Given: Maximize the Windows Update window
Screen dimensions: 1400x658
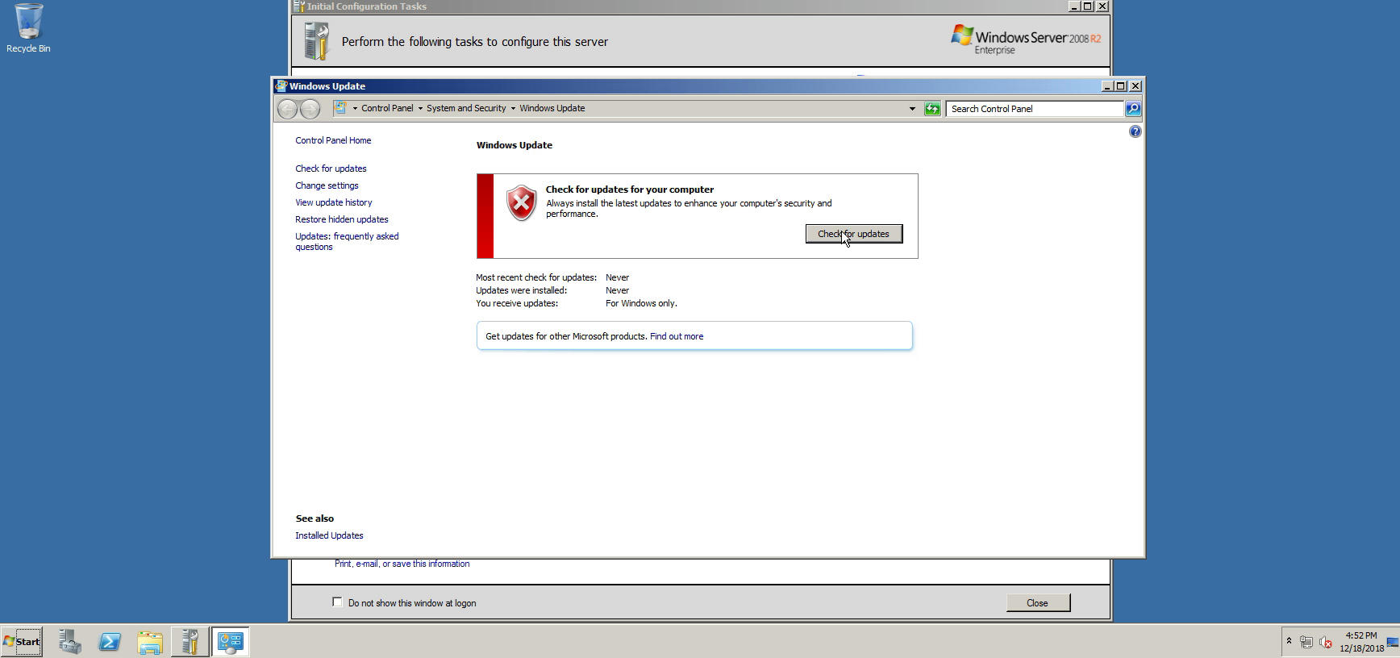Looking at the screenshot, I should (1121, 86).
